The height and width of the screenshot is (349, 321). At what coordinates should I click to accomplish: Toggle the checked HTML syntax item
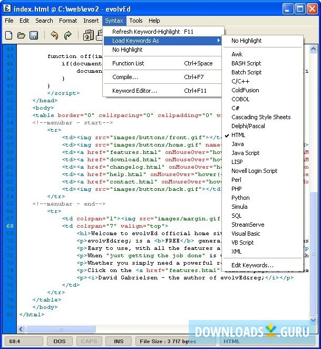262,135
